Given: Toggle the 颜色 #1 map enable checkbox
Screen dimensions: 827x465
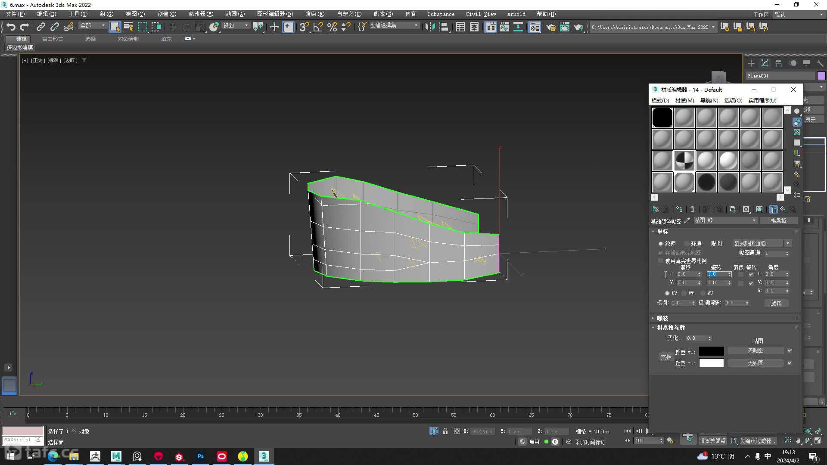Looking at the screenshot, I should [790, 351].
